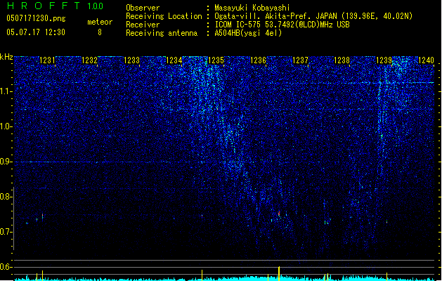Viewport: 442px width, 281px height.
Task: Click the 1236 time axis label
Action: click(258, 60)
